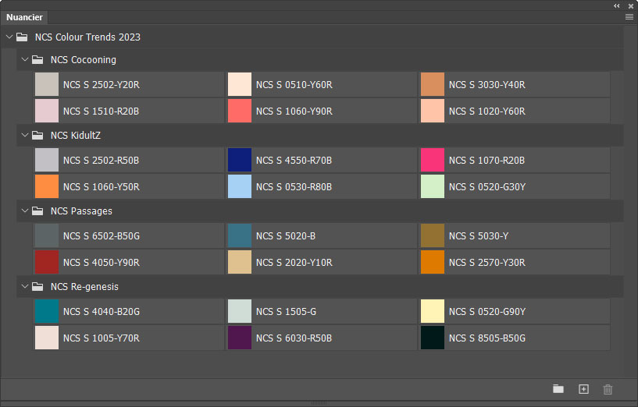Image resolution: width=638 pixels, height=407 pixels.
Task: Select the NCS Colour Trends 2023 group label
Action: pyautogui.click(x=87, y=37)
